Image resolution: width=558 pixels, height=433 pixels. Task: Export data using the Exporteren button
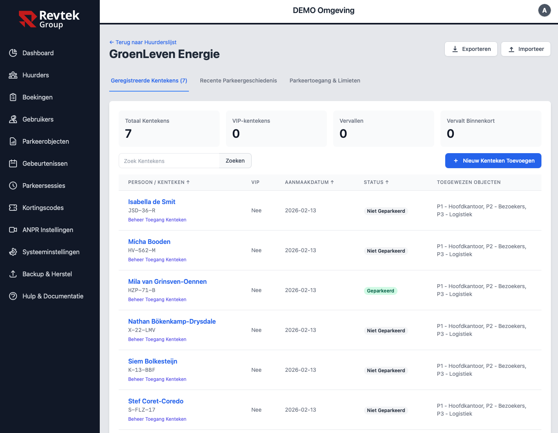click(x=471, y=49)
